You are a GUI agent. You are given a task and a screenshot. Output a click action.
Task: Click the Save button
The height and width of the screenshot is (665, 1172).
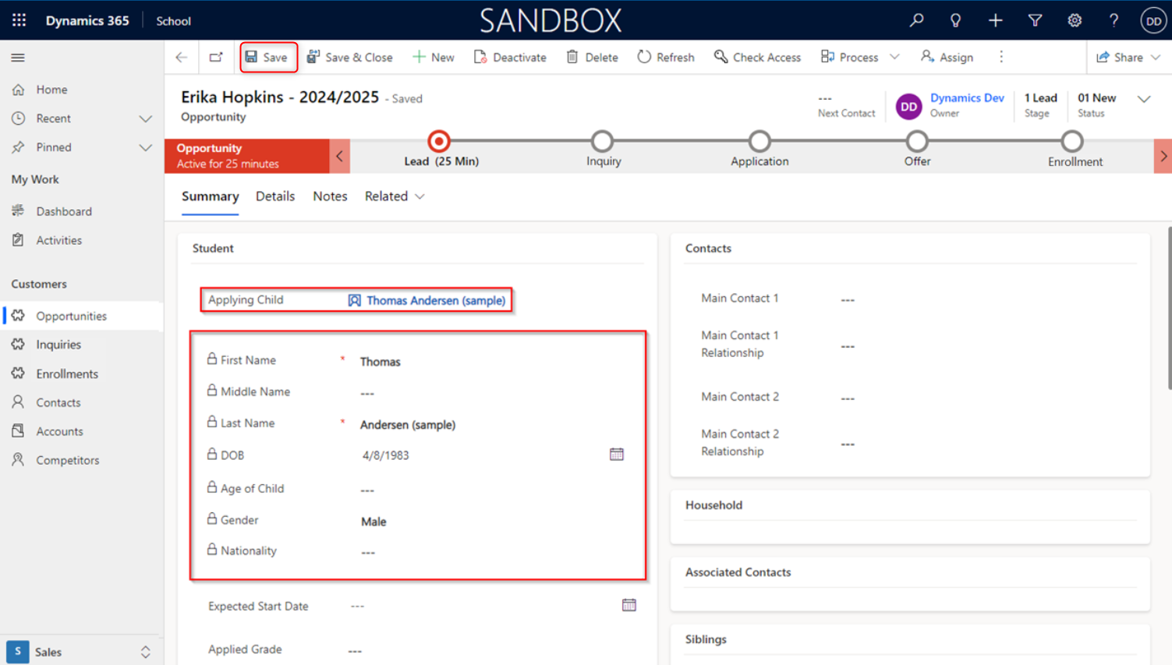tap(267, 57)
